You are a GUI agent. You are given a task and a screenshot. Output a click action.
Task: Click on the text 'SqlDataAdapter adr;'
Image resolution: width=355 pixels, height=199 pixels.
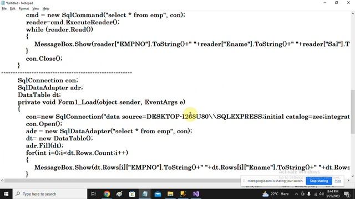[50, 87]
